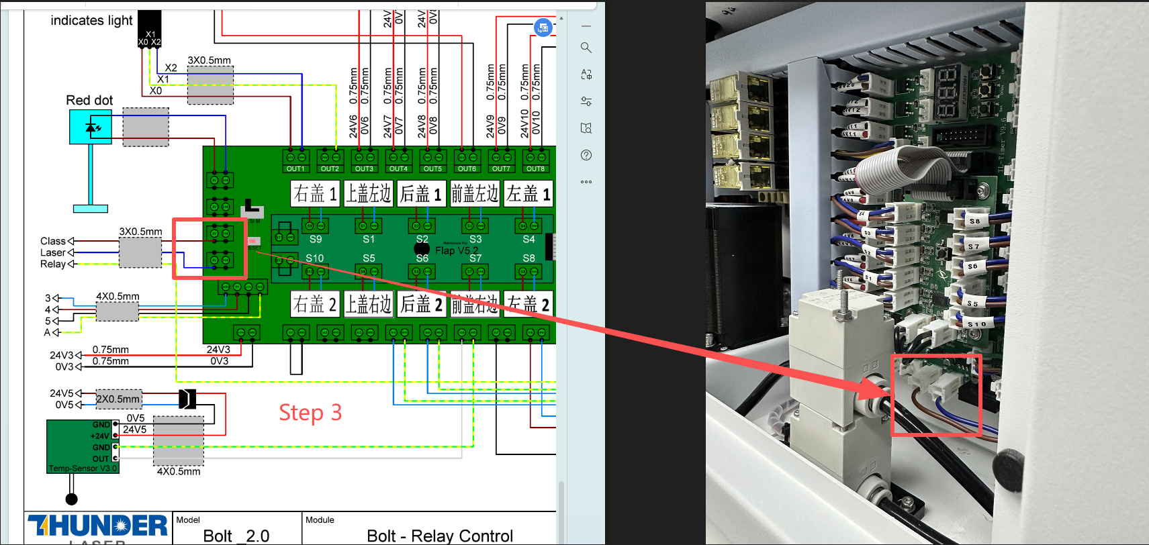The width and height of the screenshot is (1149, 545).
Task: Open the help question mark icon
Action: (586, 155)
